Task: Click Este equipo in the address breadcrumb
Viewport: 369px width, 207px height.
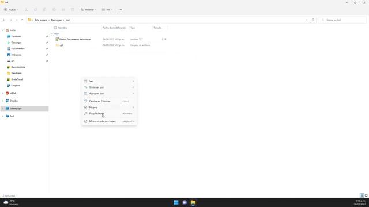Action: [41, 20]
